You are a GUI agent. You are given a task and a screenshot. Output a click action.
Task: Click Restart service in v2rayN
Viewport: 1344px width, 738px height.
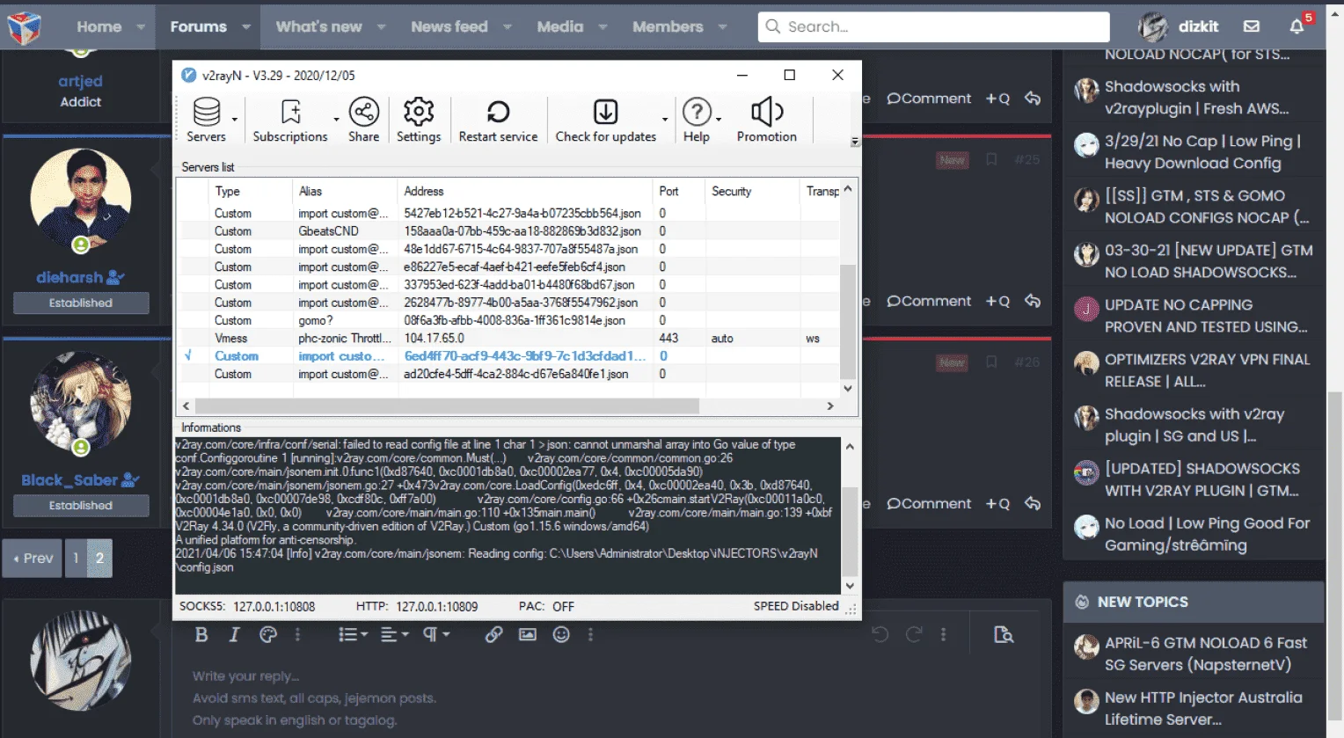498,120
